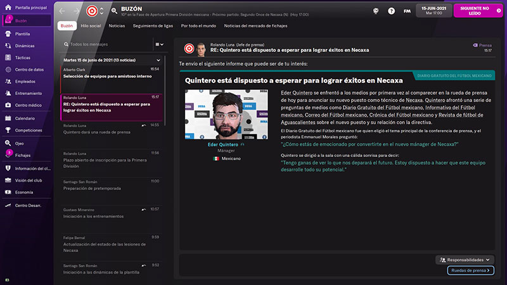
Task: Click the Empleados staff icon
Action: pyautogui.click(x=8, y=82)
